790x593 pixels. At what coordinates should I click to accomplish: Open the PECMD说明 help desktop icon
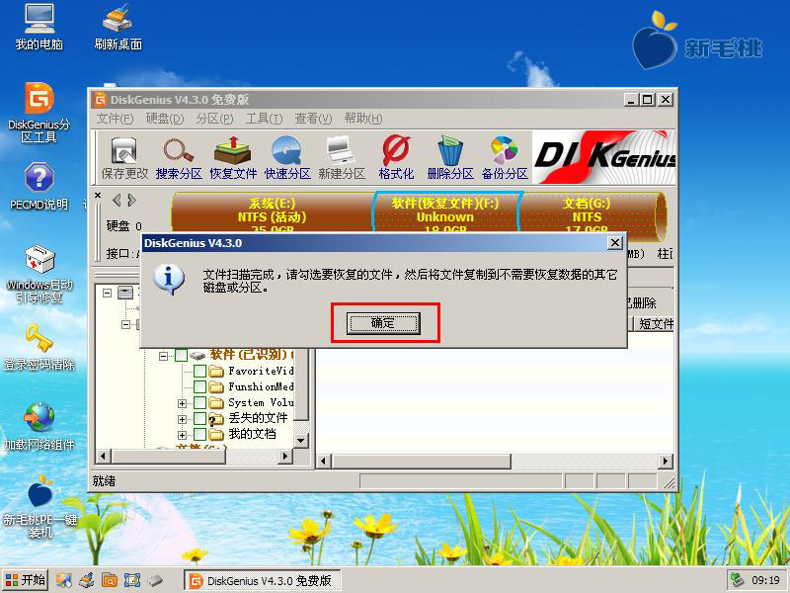(39, 186)
